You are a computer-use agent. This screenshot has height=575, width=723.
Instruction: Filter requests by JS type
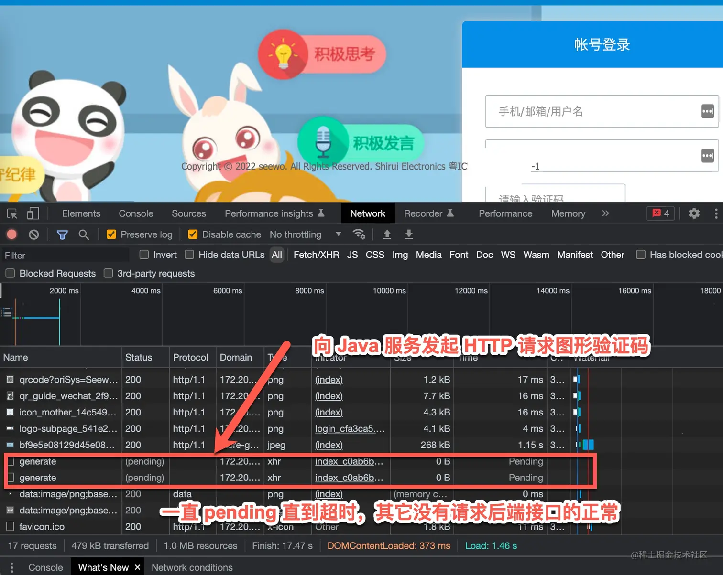point(352,255)
